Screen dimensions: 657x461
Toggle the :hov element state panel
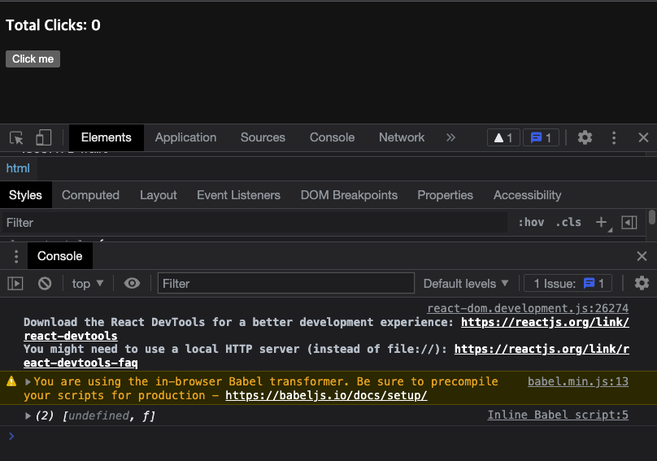(531, 222)
